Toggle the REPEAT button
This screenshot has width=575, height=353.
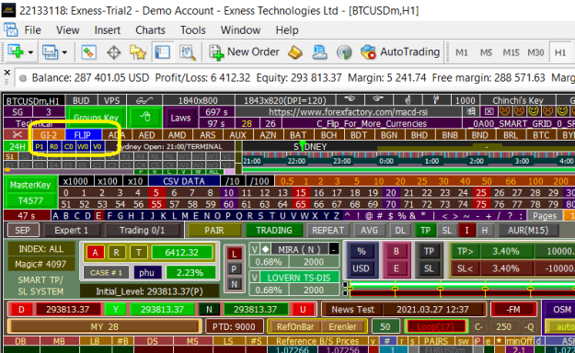(328, 230)
